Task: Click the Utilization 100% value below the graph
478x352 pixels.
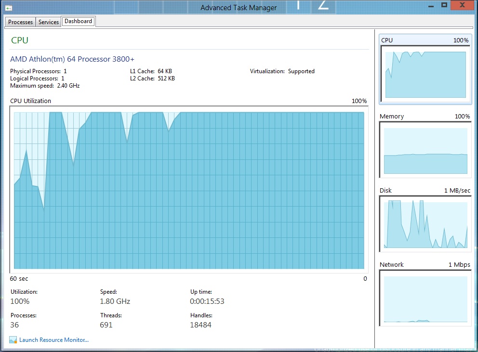Action: (20, 301)
